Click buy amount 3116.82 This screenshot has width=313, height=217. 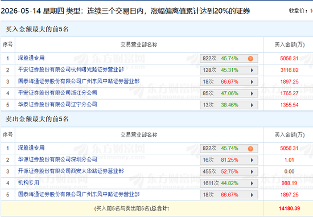[290, 70]
